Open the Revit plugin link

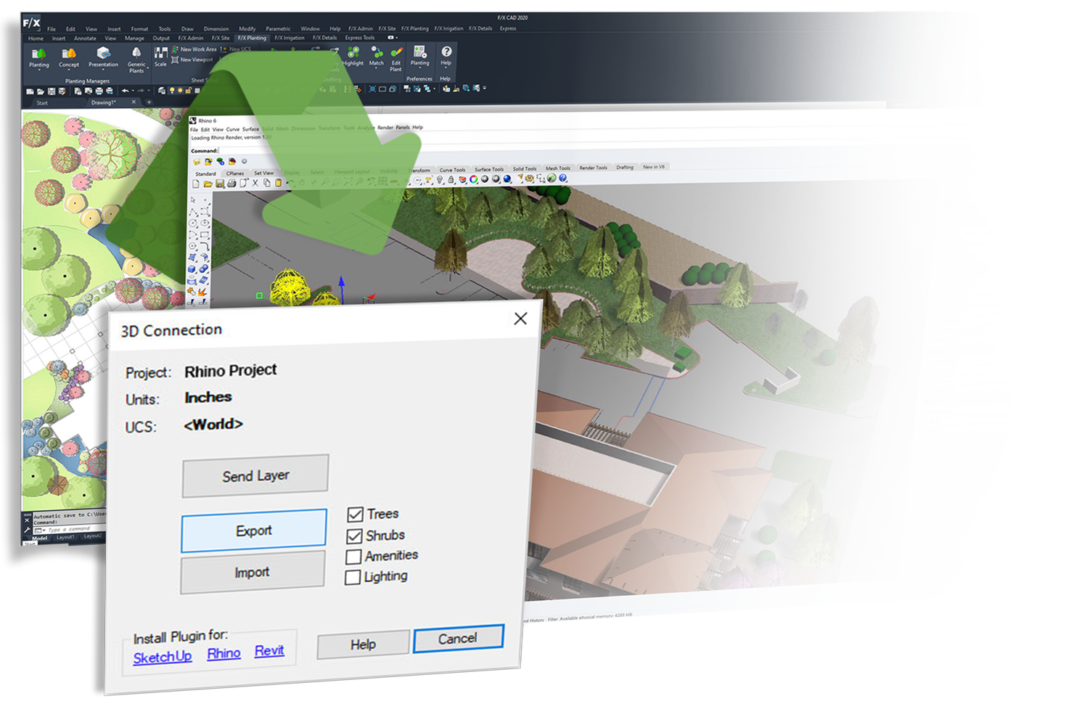tap(269, 650)
